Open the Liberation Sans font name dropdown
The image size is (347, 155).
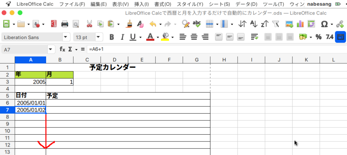coord(65,37)
